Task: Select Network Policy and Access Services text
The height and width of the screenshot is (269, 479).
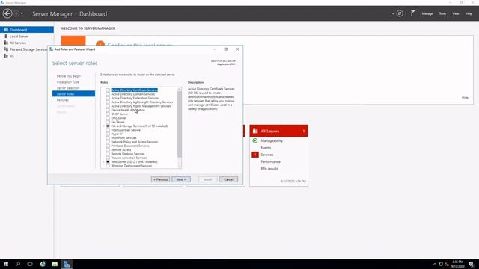Action: 135,142
